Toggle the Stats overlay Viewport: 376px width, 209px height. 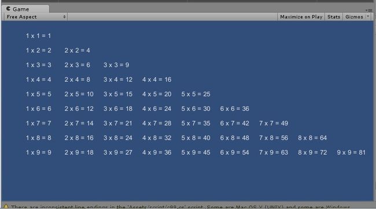pyautogui.click(x=334, y=17)
